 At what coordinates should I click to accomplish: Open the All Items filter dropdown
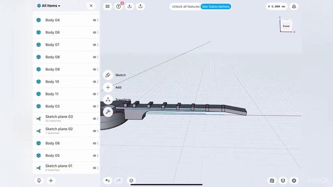tap(48, 6)
